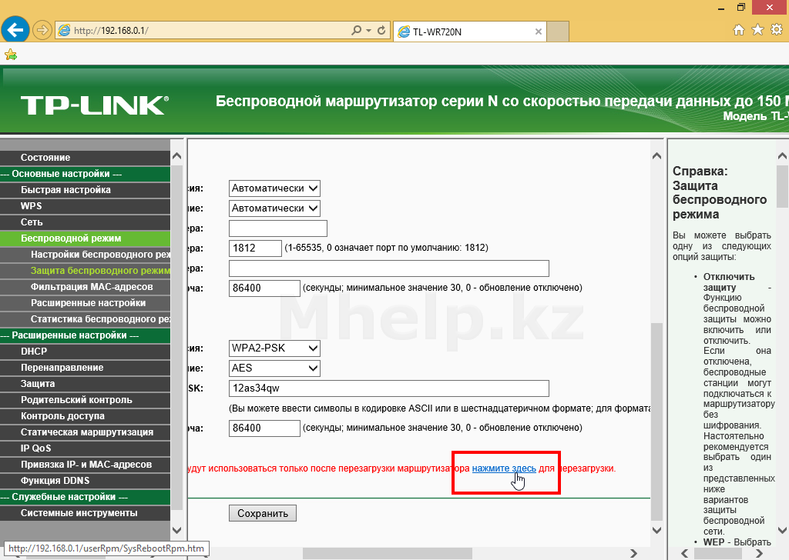Open Контроль доступа menu item

coord(85,416)
